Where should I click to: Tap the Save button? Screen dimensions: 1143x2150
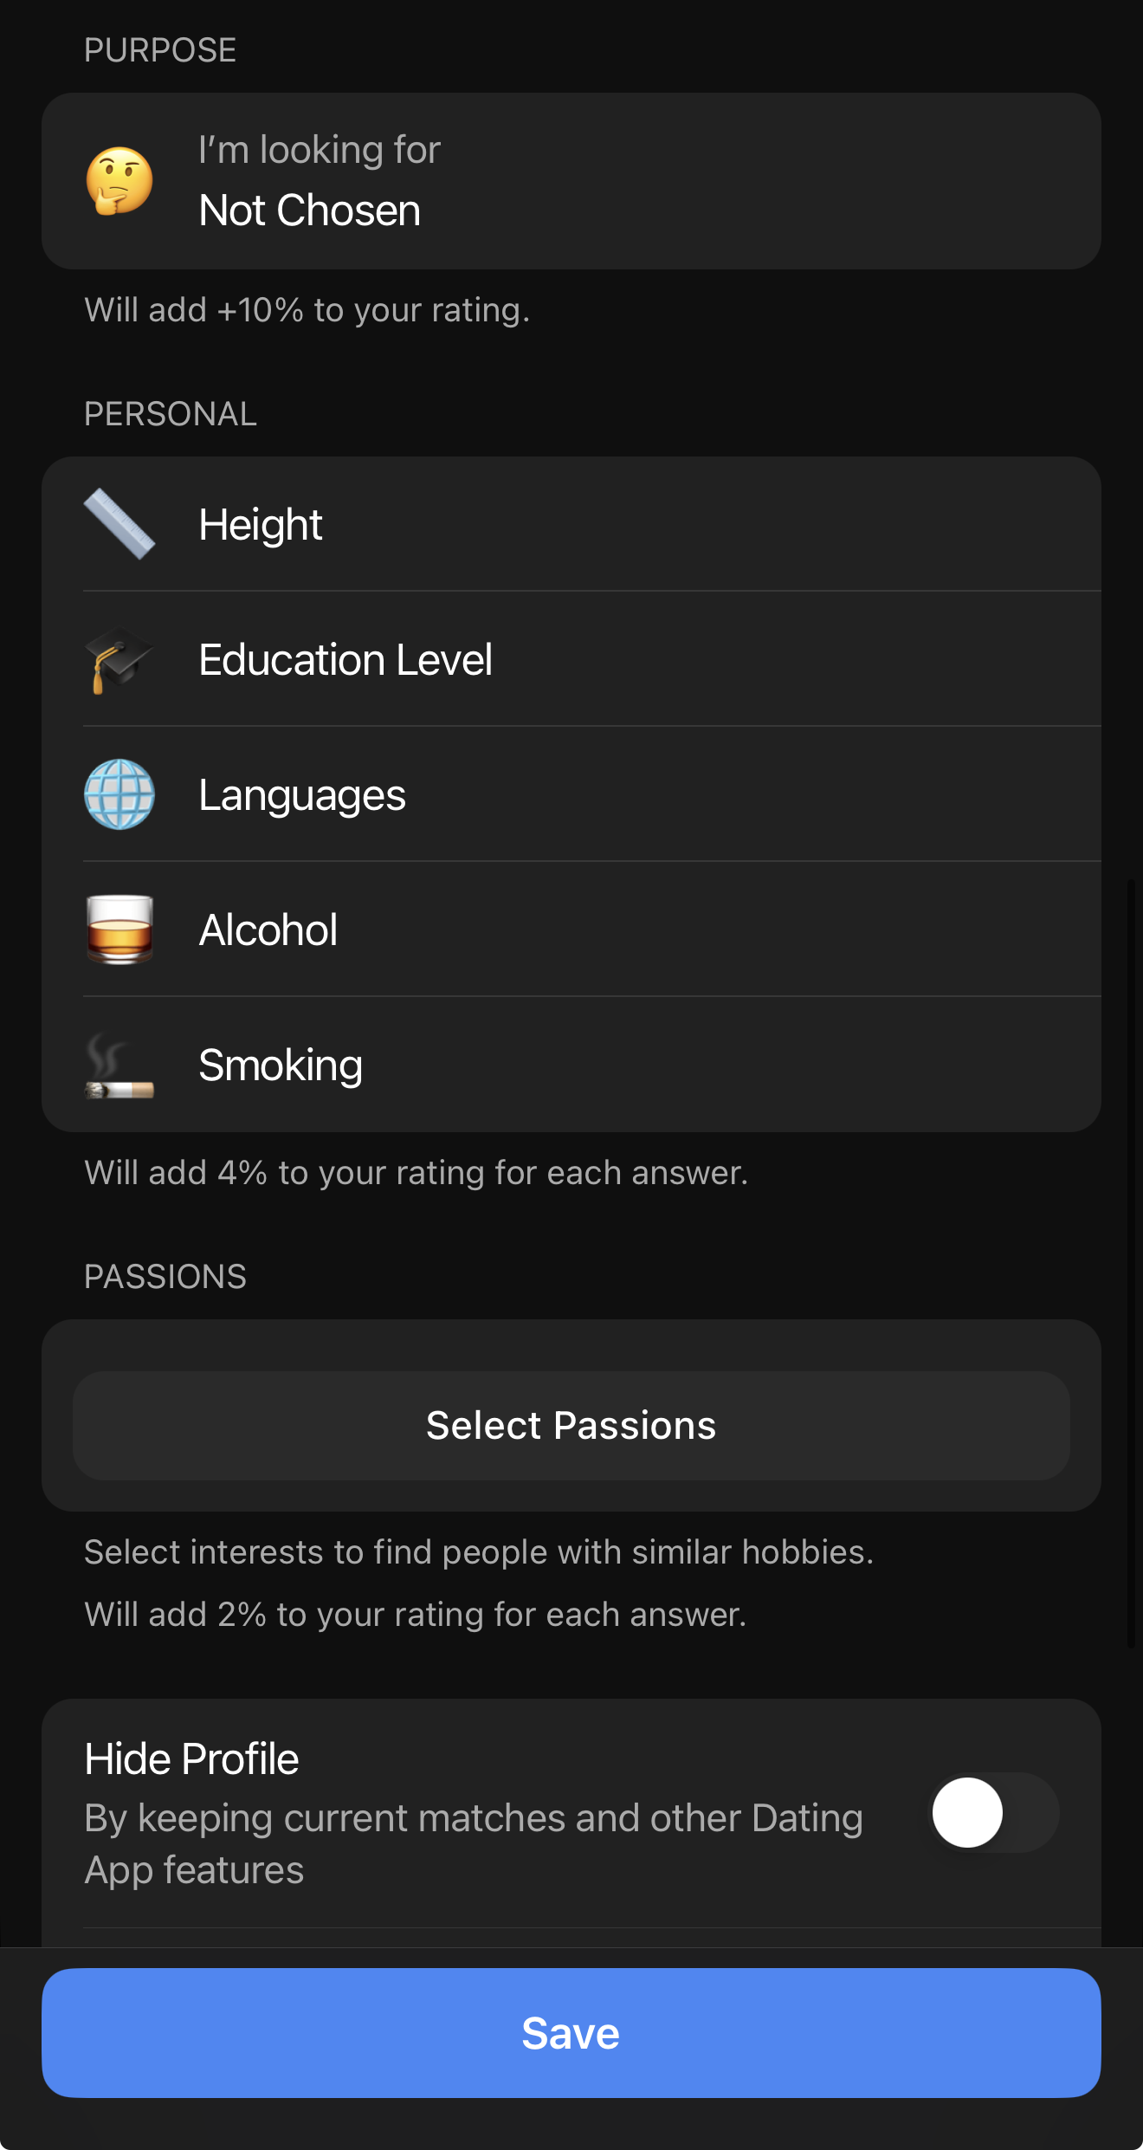(x=571, y=2034)
